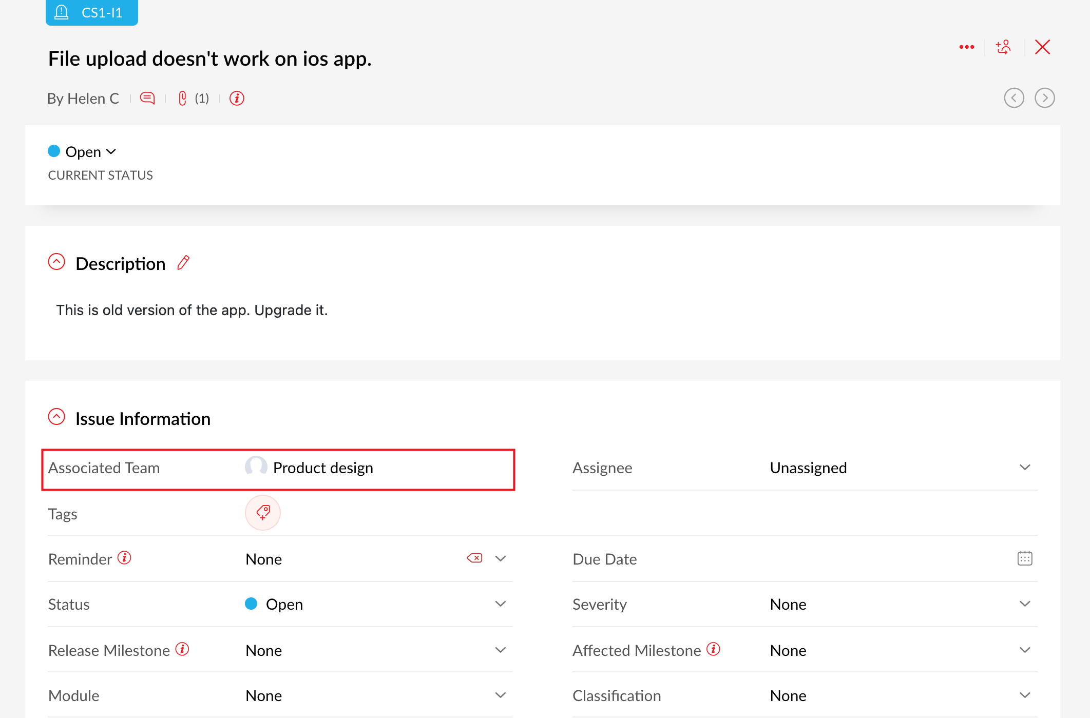Click the Reminder info icon

tap(124, 558)
